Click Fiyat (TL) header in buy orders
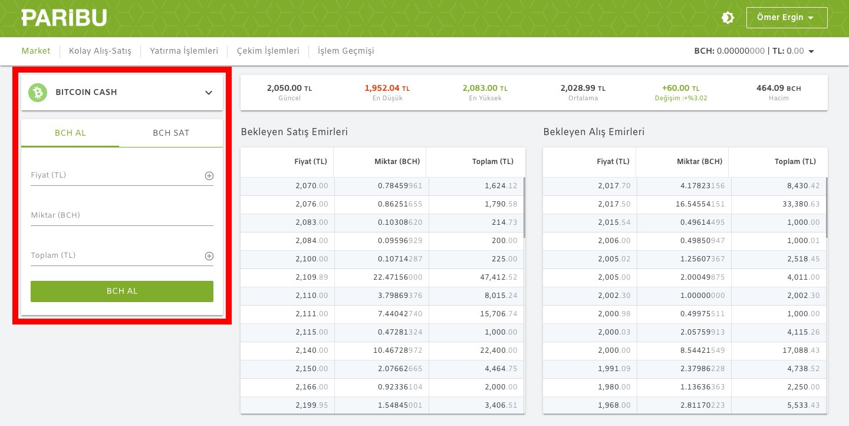The height and width of the screenshot is (426, 849). (x=614, y=162)
